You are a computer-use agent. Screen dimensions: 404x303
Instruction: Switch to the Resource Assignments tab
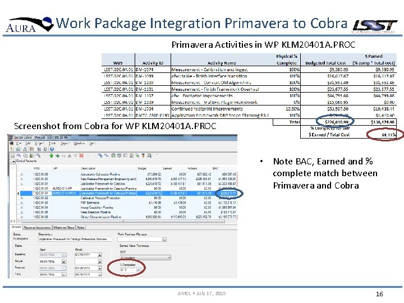coord(38,227)
